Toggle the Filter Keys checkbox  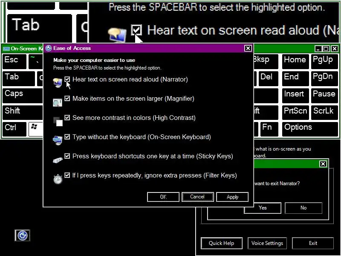(x=67, y=175)
